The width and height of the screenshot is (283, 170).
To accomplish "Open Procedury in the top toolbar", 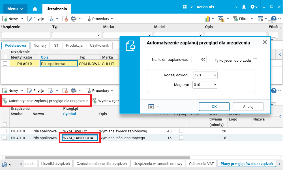I will (99, 19).
